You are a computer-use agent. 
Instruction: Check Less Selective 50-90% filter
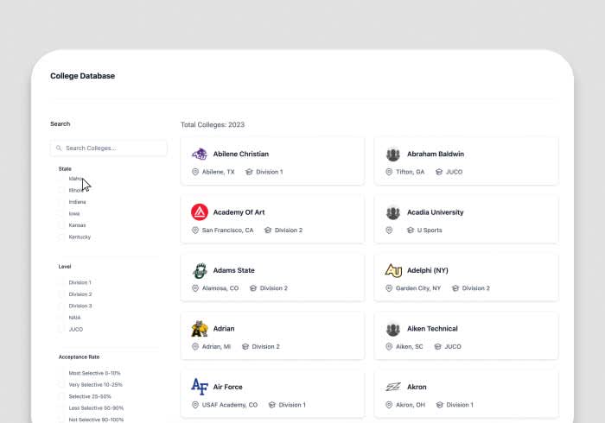(61, 407)
